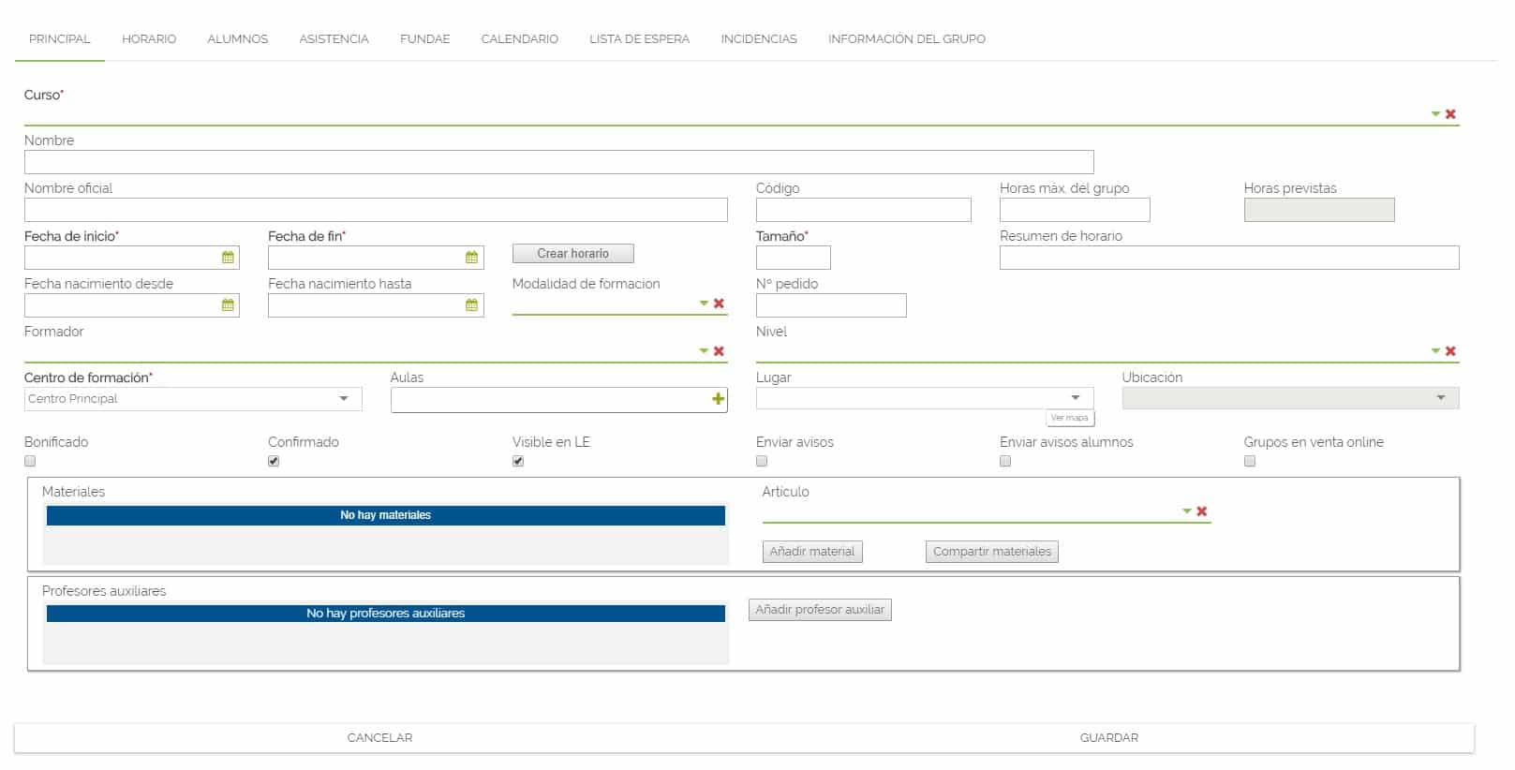This screenshot has width=1515, height=770.
Task: Switch to the CALENDARIO tab
Action: coord(520,39)
